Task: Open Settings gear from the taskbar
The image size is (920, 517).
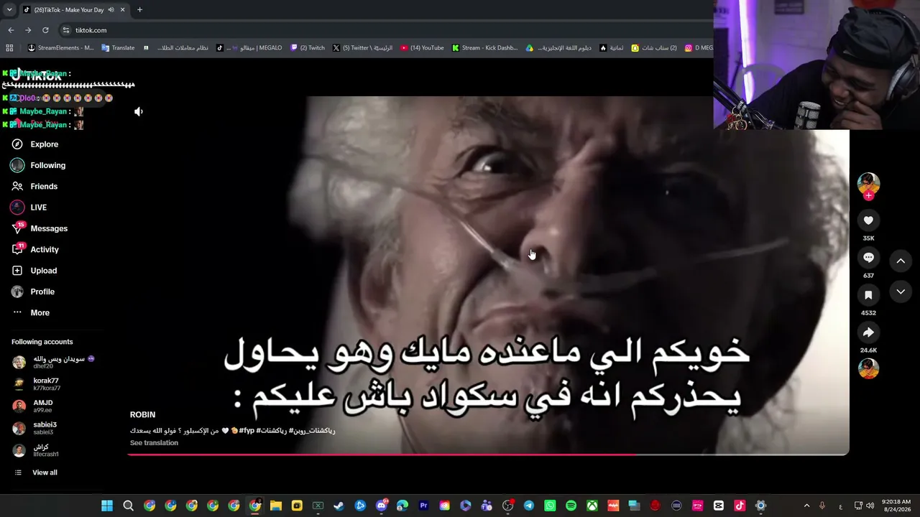Action: [760, 506]
